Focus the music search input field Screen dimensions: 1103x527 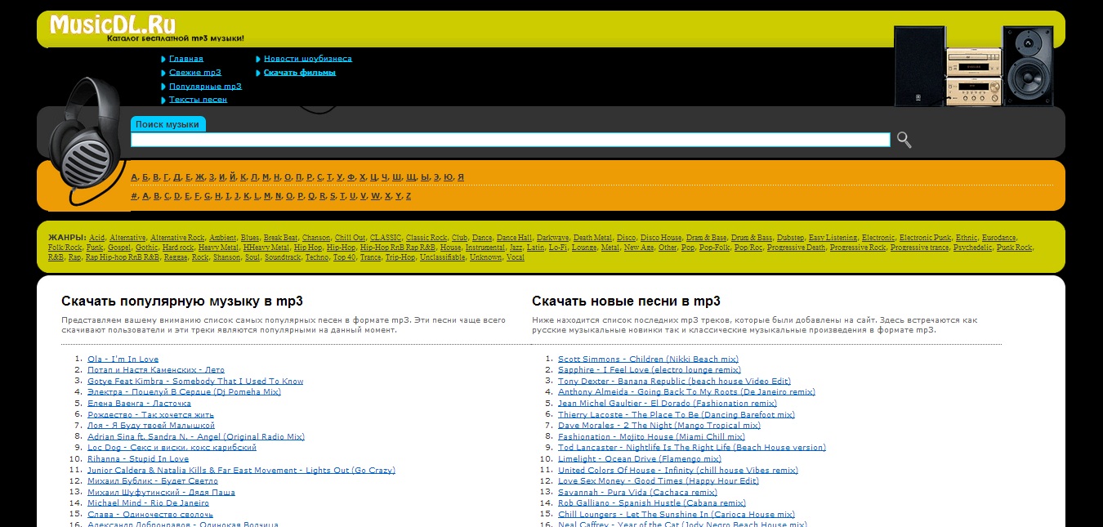coord(511,140)
